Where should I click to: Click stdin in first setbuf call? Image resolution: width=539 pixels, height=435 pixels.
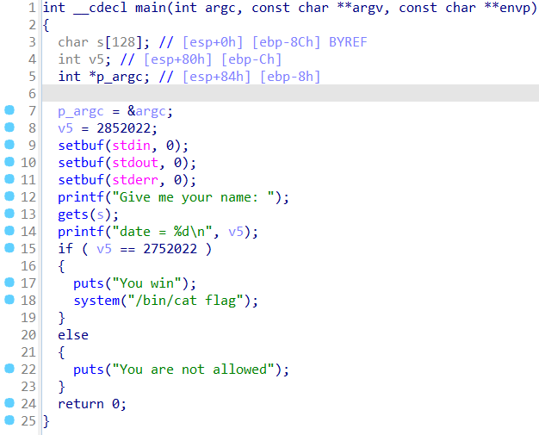[132, 146]
